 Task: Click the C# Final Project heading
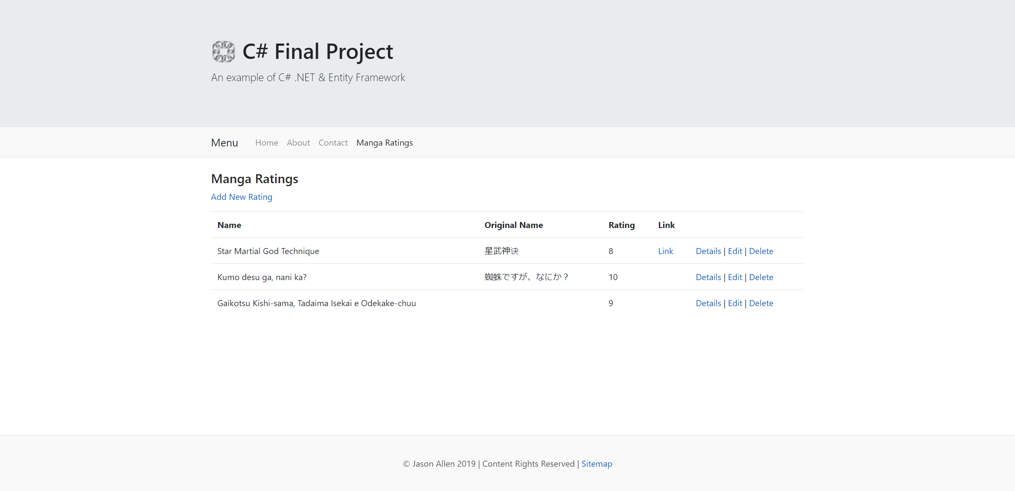coord(317,52)
